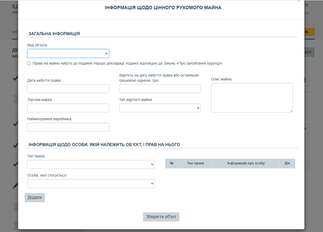The image size is (323, 232).
Task: Click inside the Опис майна text area
Action: (x=251, y=97)
